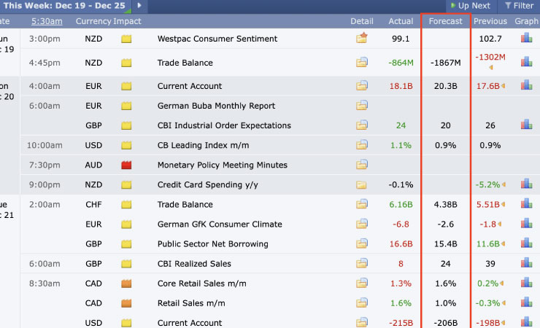Screen dimensions: 540x328
Task: Open the Filter options
Action: [519, 6]
